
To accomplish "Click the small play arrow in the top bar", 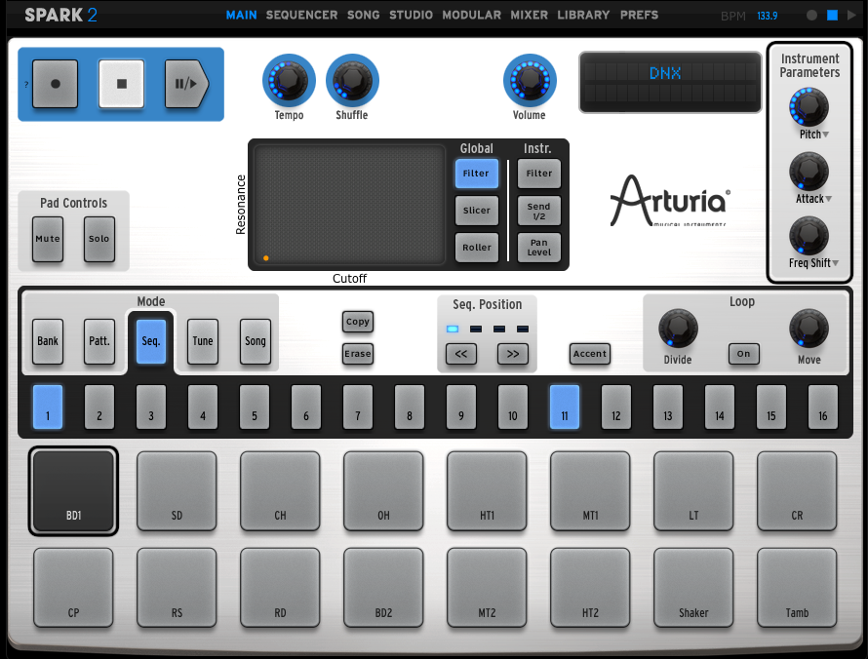I will 851,16.
